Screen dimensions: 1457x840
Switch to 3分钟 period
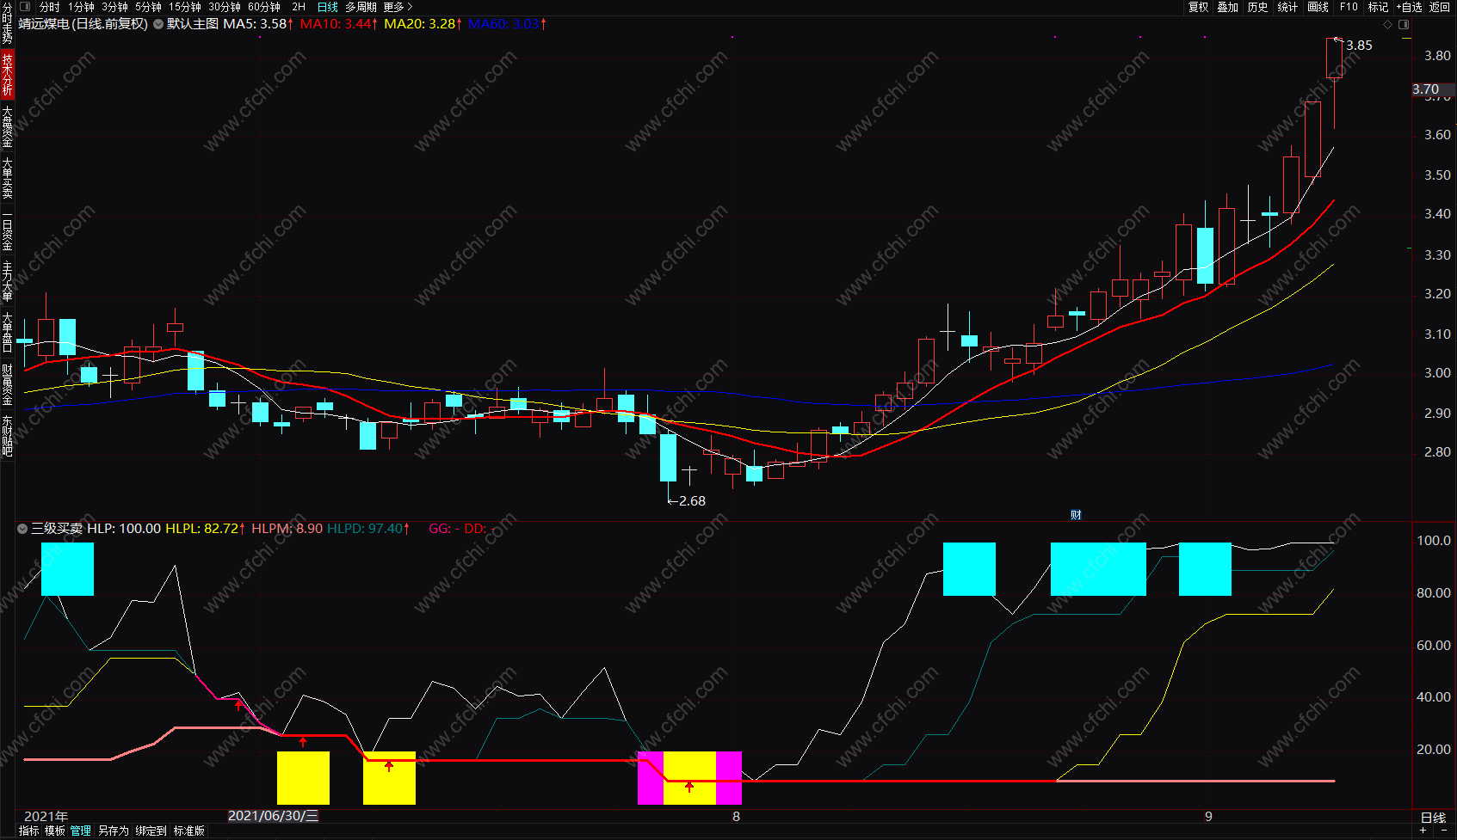(114, 7)
